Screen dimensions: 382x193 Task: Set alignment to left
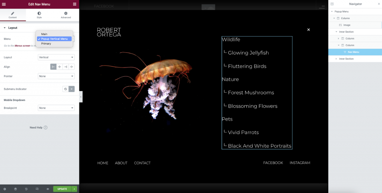point(53,67)
